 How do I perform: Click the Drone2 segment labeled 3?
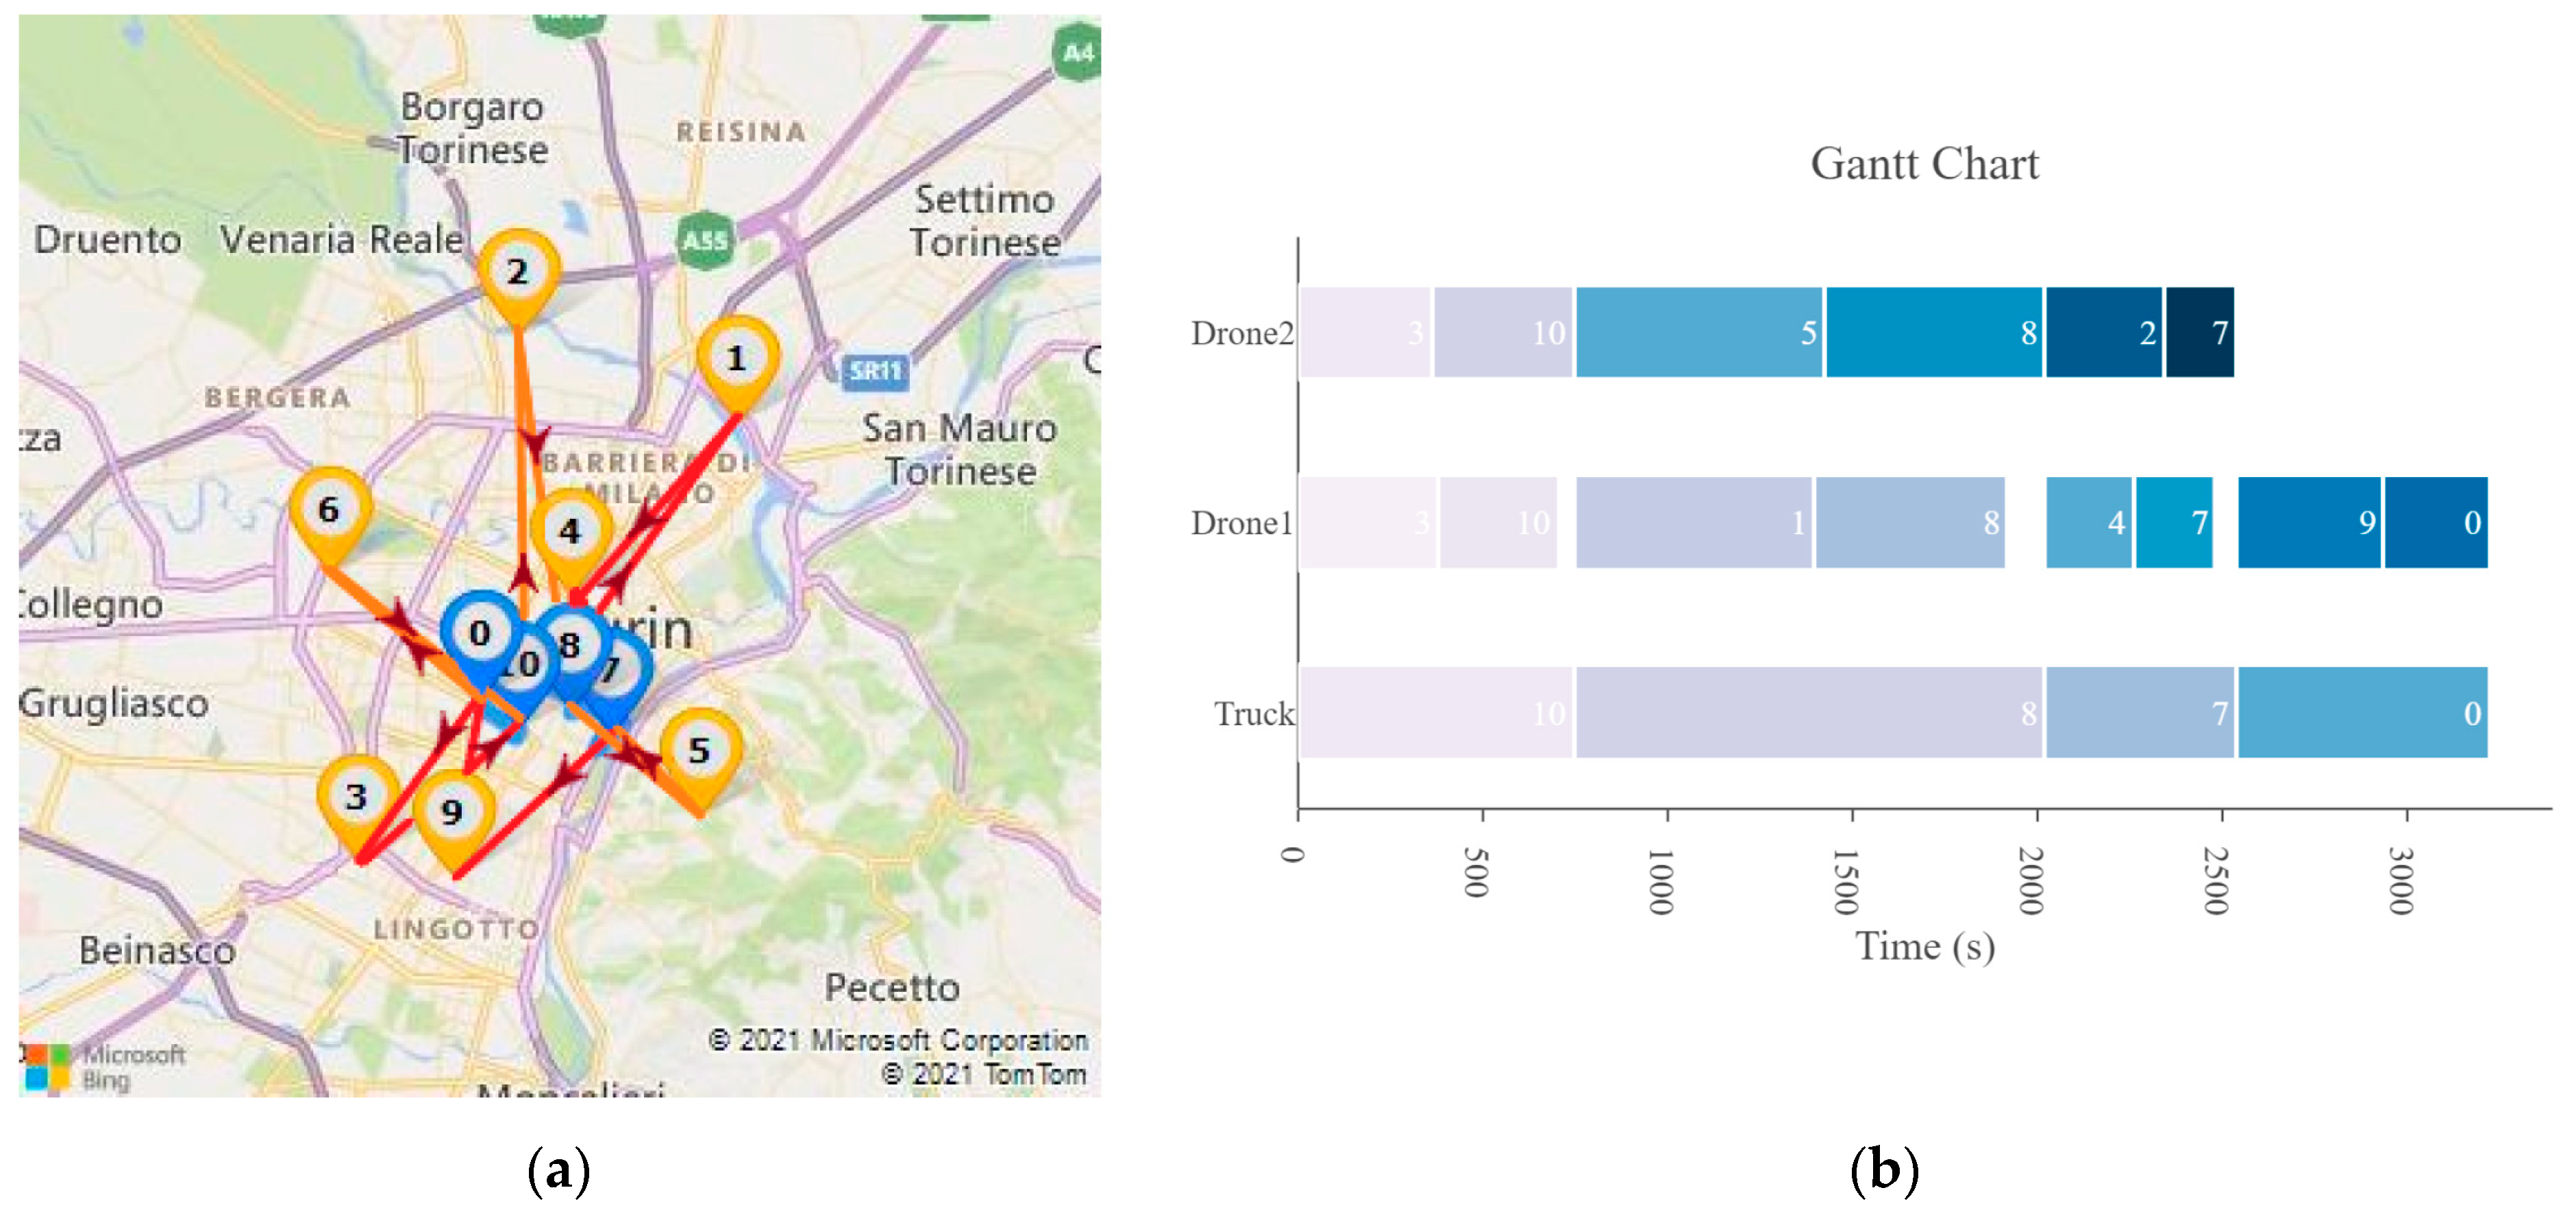[x=1365, y=332]
